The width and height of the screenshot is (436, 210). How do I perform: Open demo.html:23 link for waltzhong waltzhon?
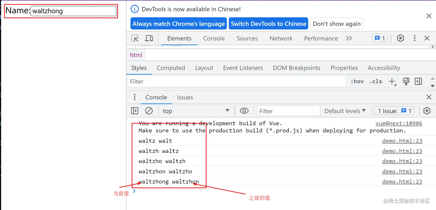click(x=402, y=182)
